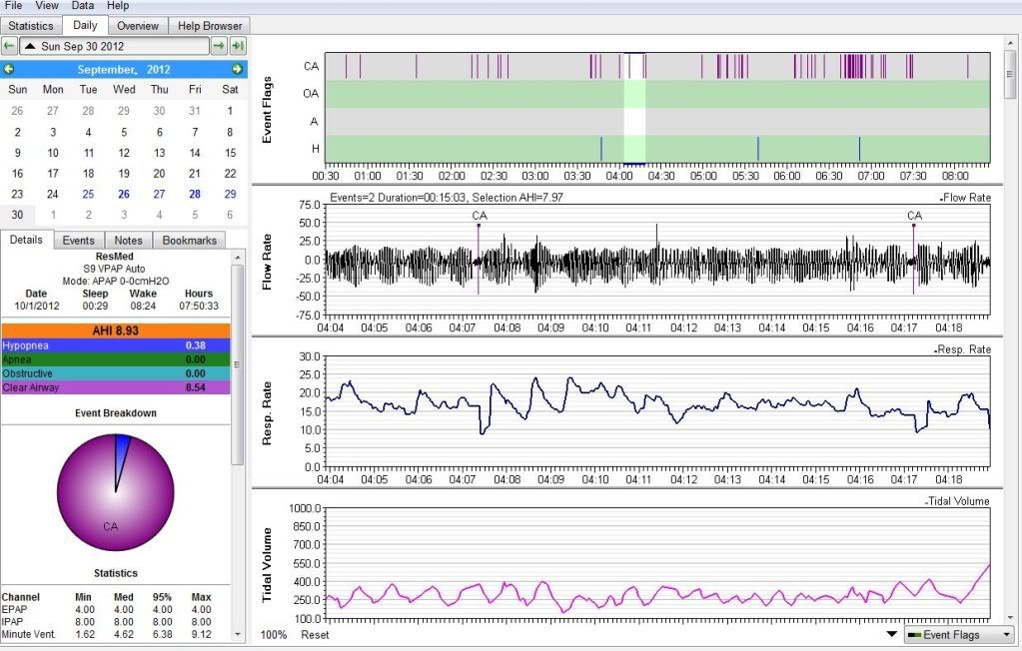
Task: Click the highlighted selection in Event Flags graph
Action: click(x=634, y=108)
